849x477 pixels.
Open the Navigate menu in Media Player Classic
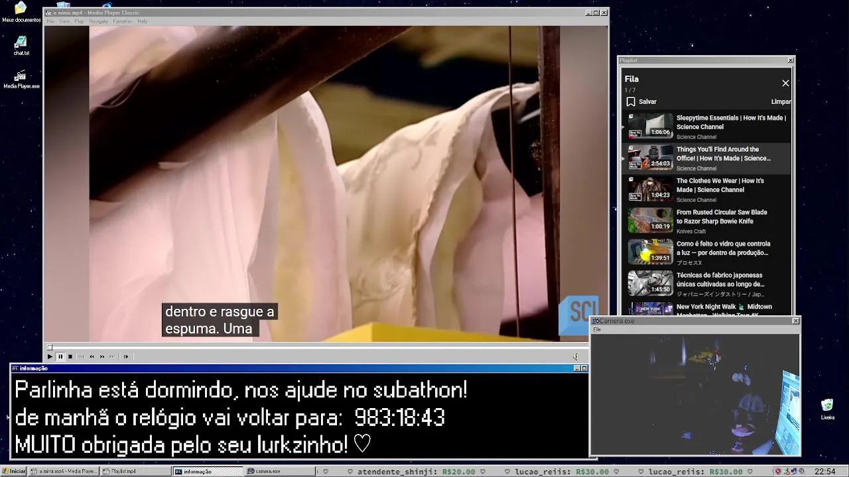pos(98,21)
